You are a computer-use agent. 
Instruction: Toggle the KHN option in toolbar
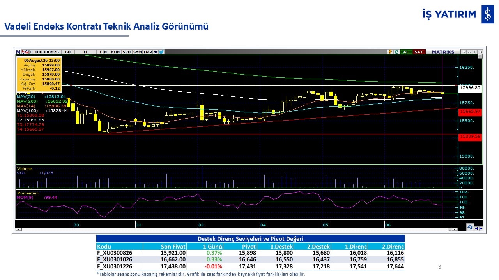point(115,52)
